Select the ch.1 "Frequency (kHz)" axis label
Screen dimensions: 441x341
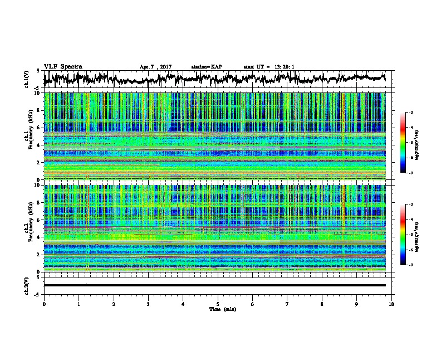click(31, 130)
